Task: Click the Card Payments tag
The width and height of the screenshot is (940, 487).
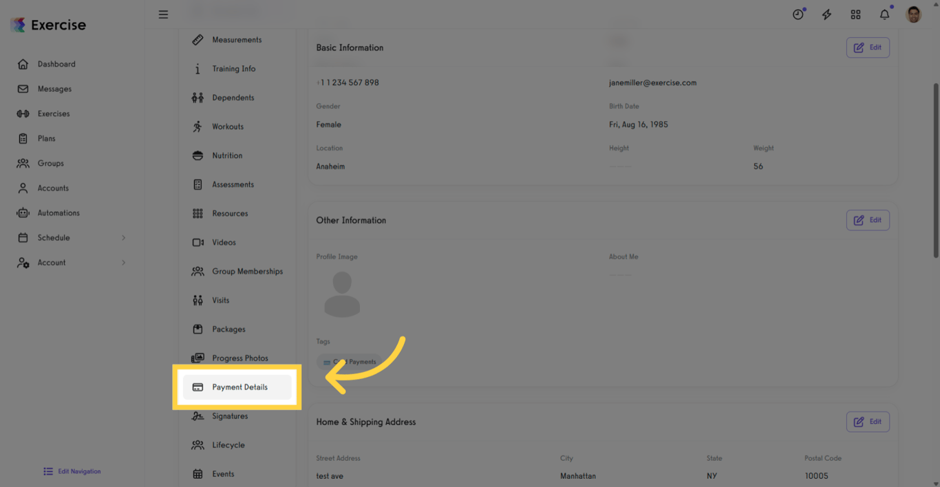Action: pos(349,361)
